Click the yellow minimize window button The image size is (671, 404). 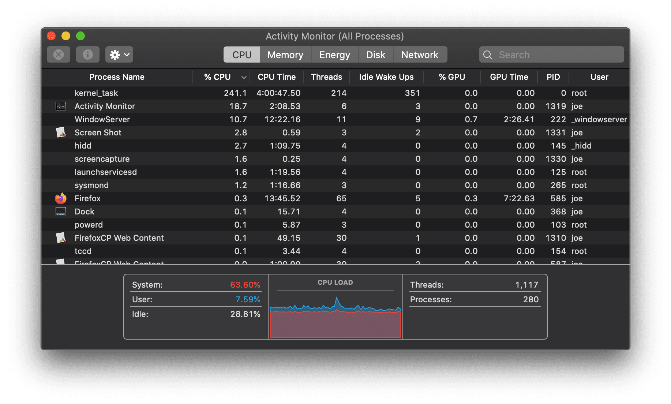pos(66,36)
